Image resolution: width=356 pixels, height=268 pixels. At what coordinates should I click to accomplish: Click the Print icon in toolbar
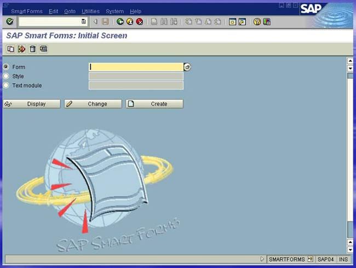[x=154, y=21]
